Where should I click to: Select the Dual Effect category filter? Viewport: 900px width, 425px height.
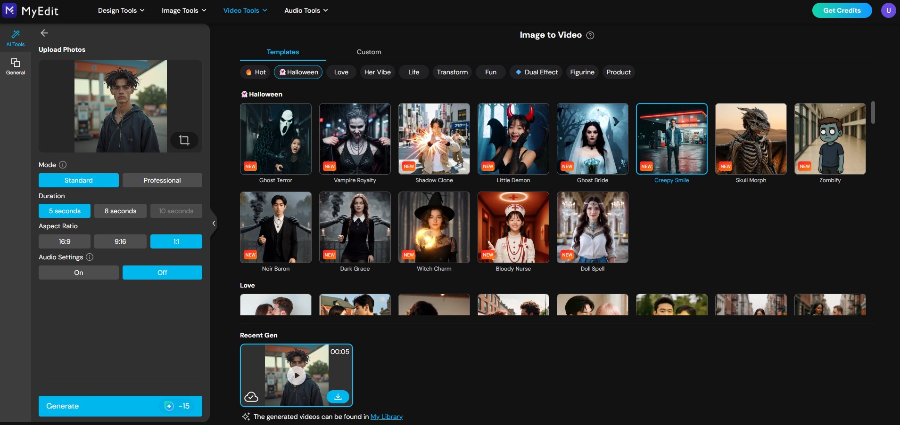point(536,72)
